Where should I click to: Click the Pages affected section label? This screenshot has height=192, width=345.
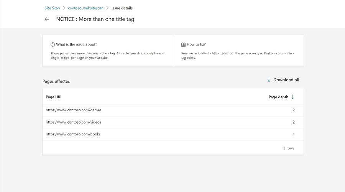point(56,81)
